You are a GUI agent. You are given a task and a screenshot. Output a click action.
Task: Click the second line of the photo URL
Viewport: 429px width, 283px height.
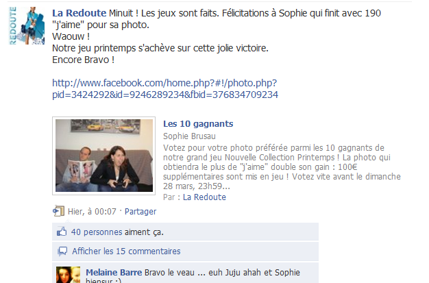pyautogui.click(x=165, y=95)
